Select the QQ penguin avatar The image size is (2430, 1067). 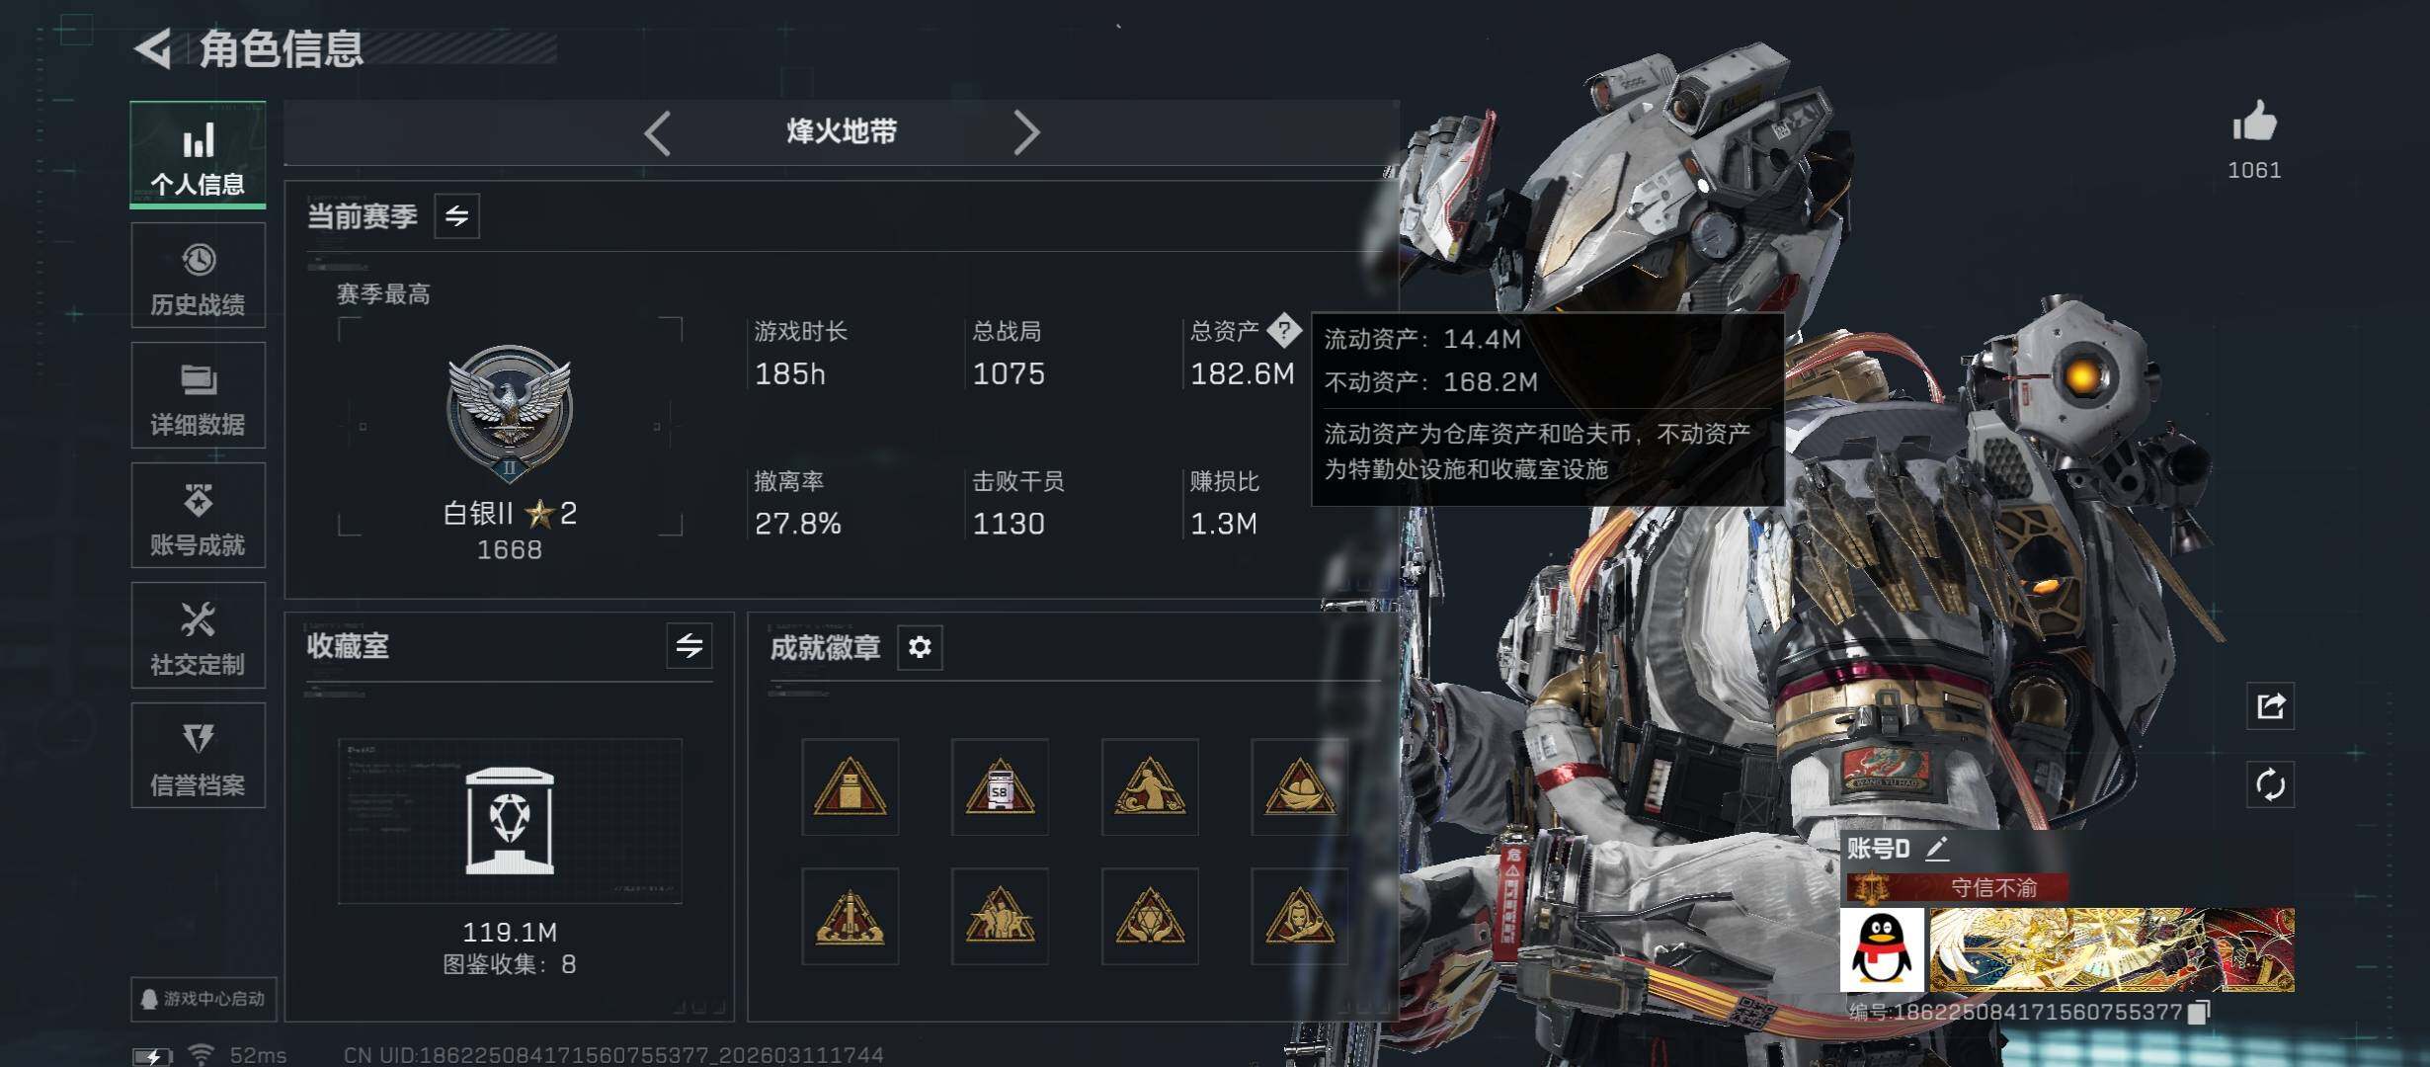click(1882, 949)
